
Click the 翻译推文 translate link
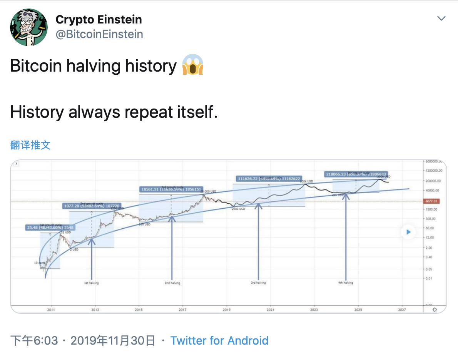(x=30, y=145)
